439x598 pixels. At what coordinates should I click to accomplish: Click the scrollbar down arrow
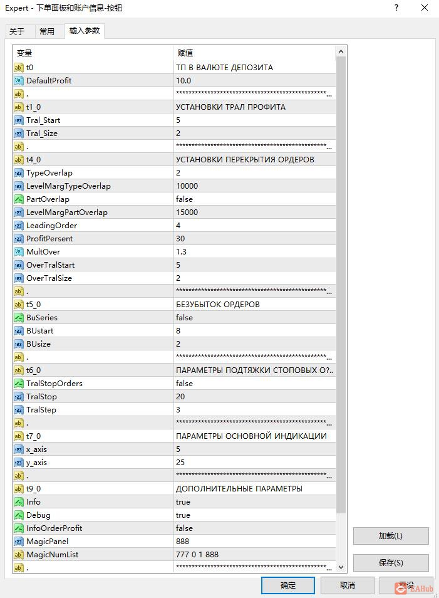[341, 567]
